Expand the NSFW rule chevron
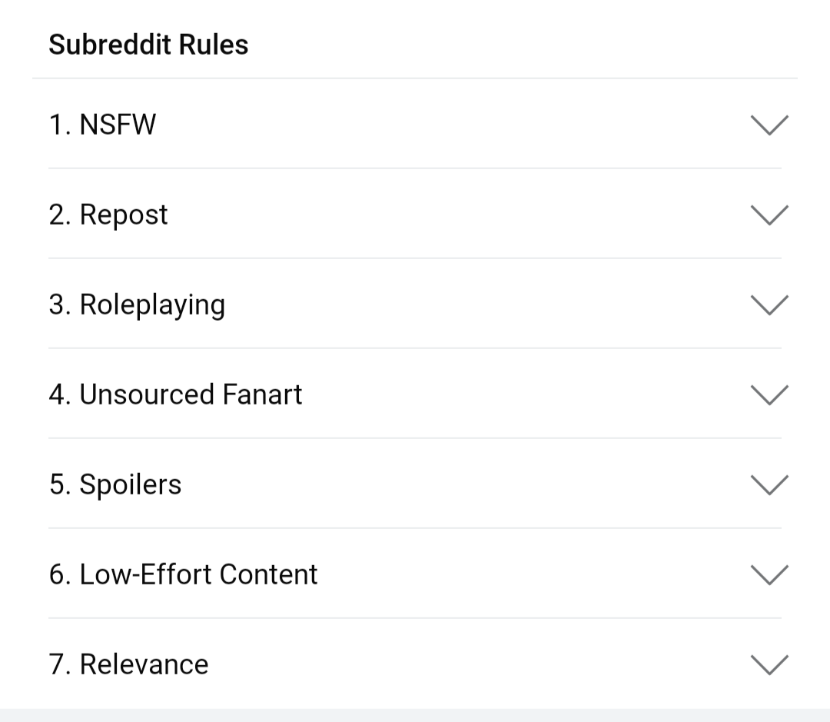830x722 pixels. [x=769, y=125]
